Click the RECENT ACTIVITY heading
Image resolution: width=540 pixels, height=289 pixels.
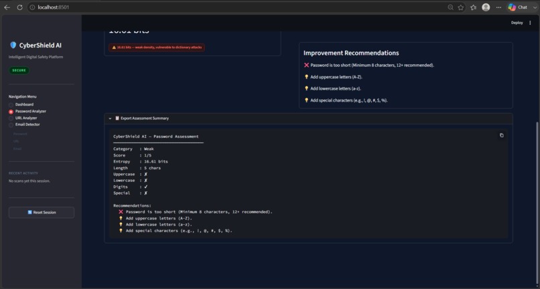click(23, 173)
